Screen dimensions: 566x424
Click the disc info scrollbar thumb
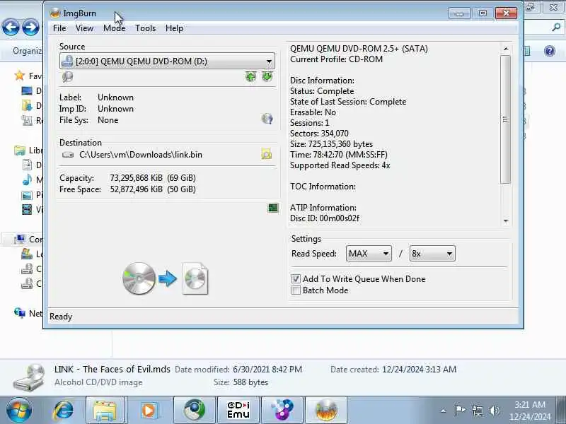(505, 119)
